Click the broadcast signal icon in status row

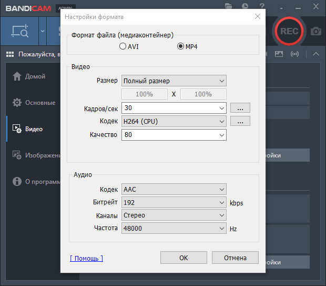[294, 54]
